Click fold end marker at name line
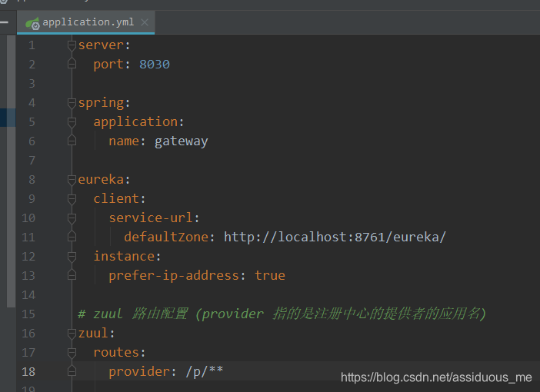 72,141
